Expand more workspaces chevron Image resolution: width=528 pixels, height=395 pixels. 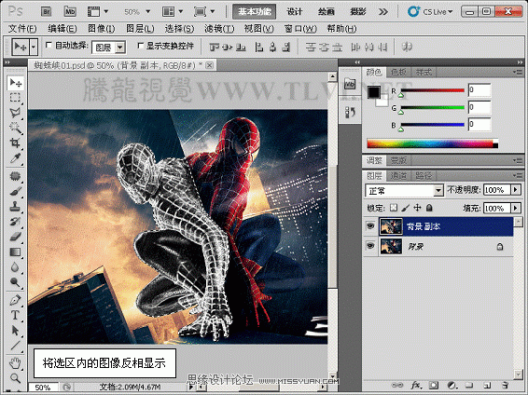382,12
